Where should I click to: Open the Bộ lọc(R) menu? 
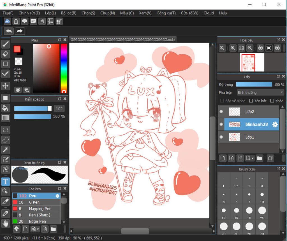click(x=69, y=13)
